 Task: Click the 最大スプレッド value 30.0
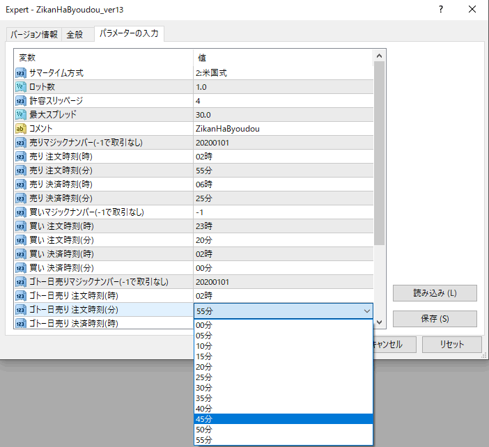(203, 115)
